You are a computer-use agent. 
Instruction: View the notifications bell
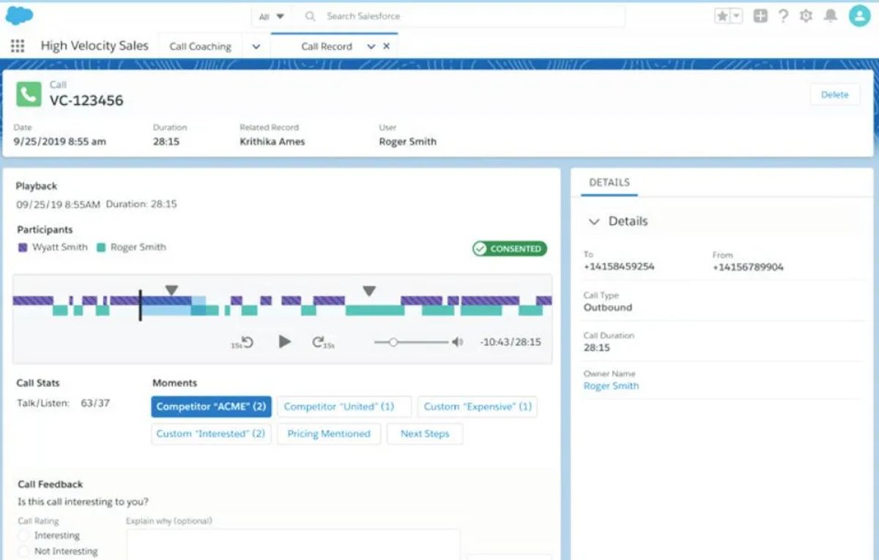pos(831,16)
